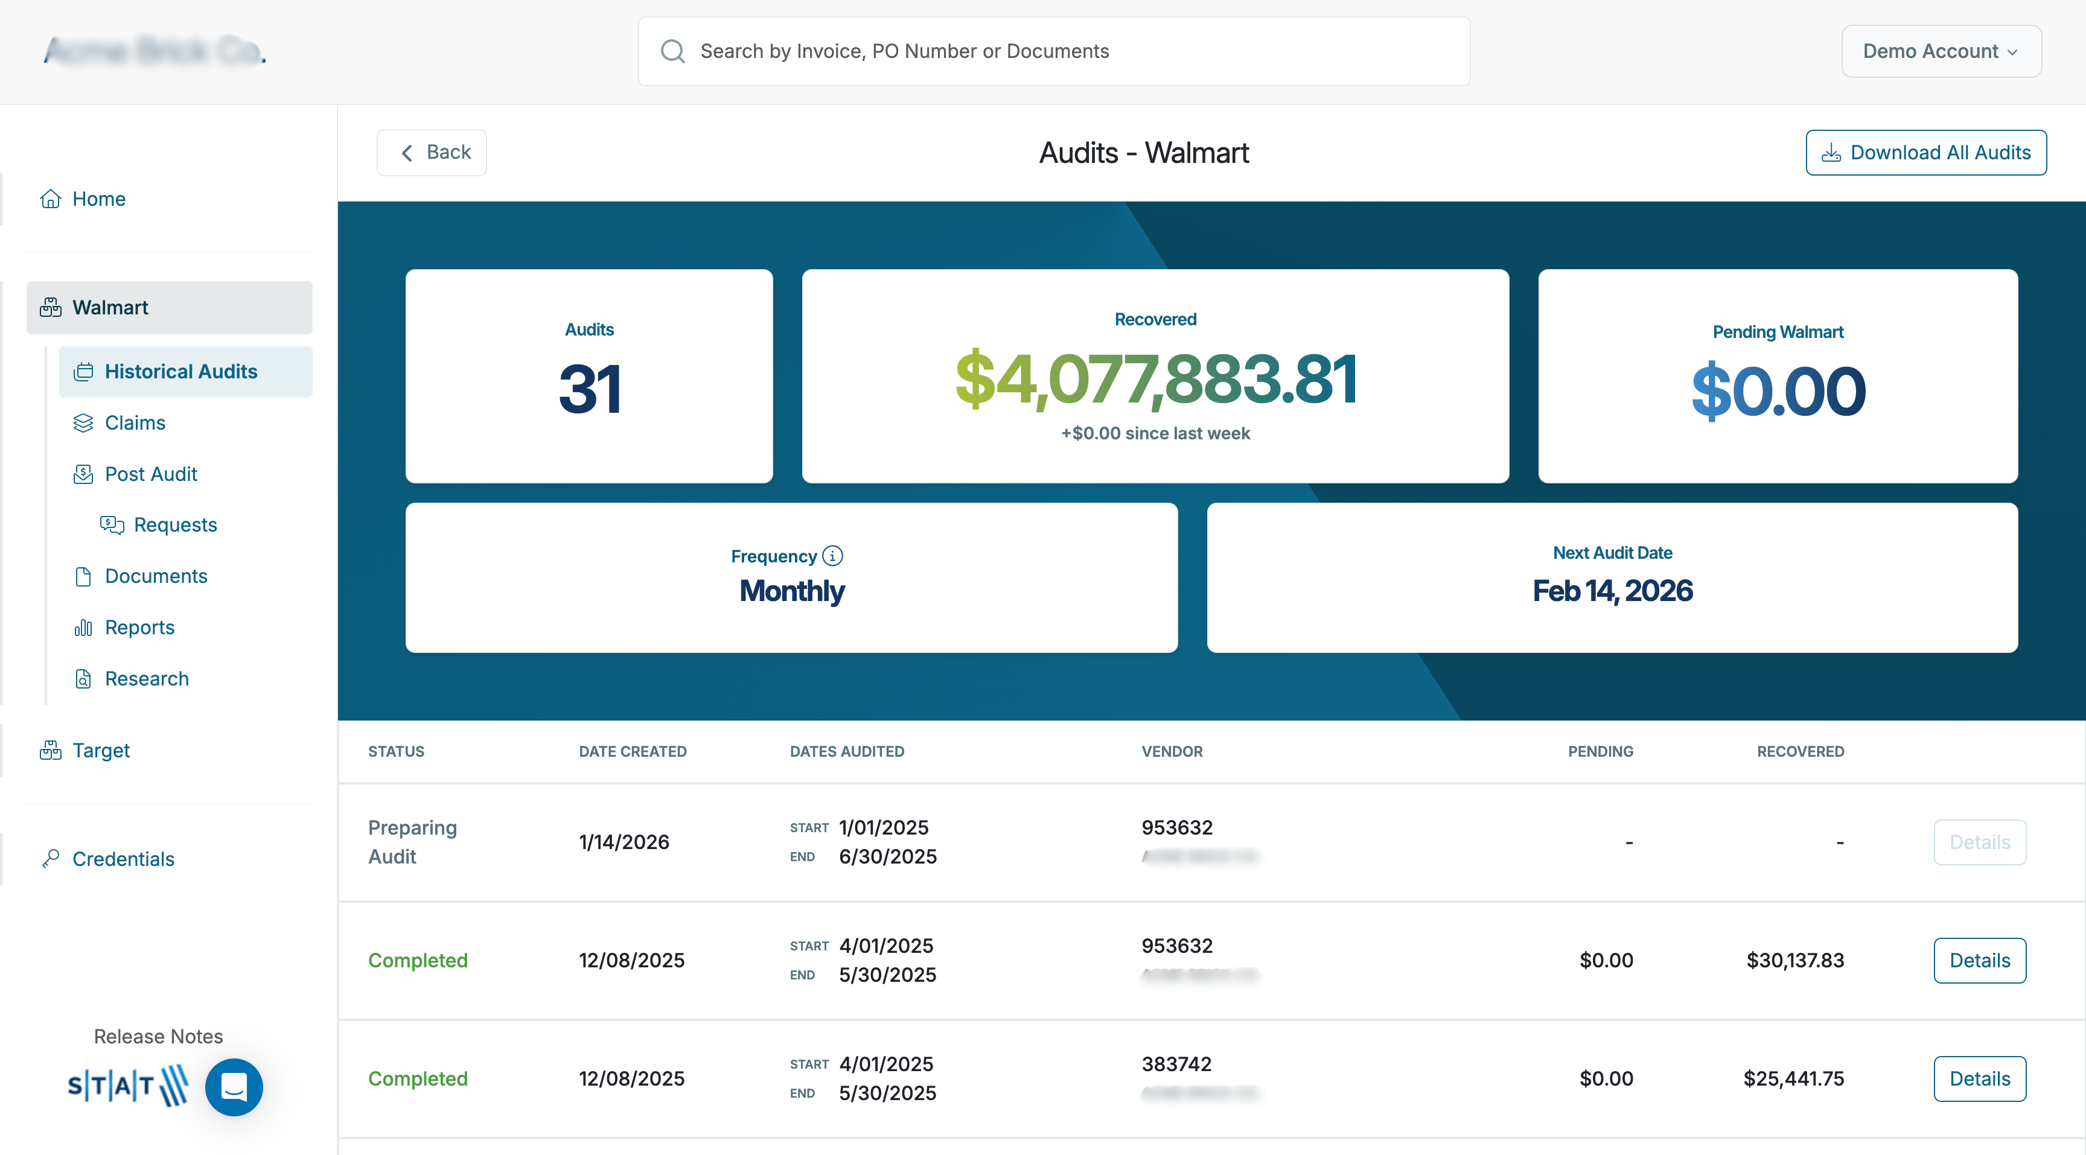The image size is (2086, 1155).
Task: Click the search magnifier icon
Action: pos(673,52)
